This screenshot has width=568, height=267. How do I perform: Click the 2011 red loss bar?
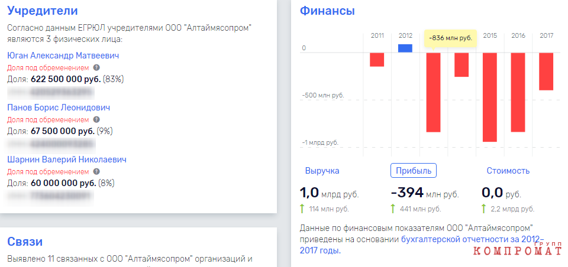click(377, 60)
